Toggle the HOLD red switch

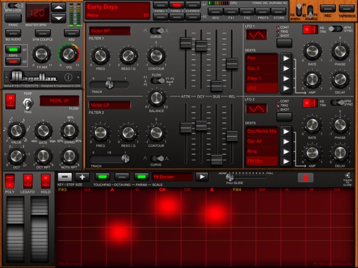point(45,181)
